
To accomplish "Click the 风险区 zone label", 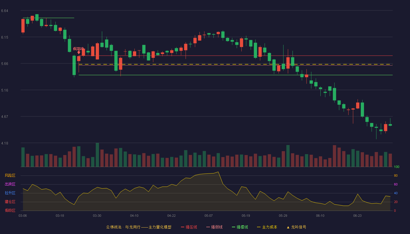I will point(10,175).
